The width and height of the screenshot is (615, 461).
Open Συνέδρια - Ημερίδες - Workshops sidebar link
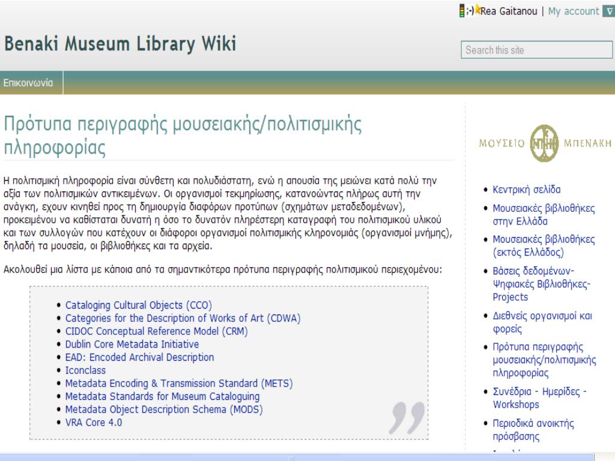click(x=539, y=398)
